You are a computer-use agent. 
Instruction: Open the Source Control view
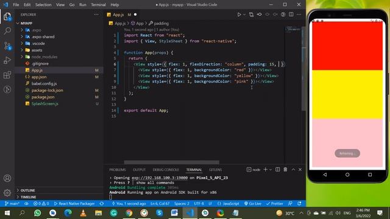click(7, 46)
